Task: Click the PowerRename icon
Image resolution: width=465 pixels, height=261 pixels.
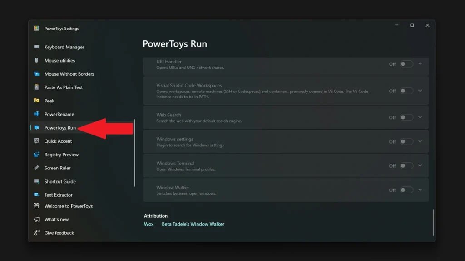Action: (x=36, y=114)
